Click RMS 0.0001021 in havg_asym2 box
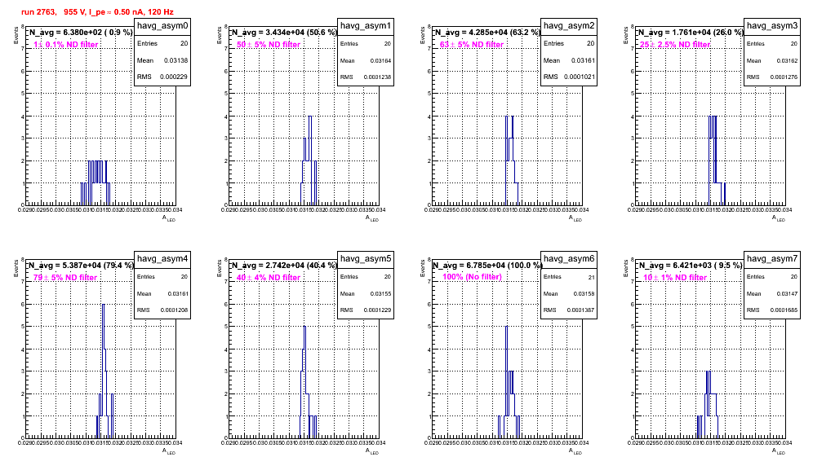The height and width of the screenshot is (466, 813). [569, 77]
